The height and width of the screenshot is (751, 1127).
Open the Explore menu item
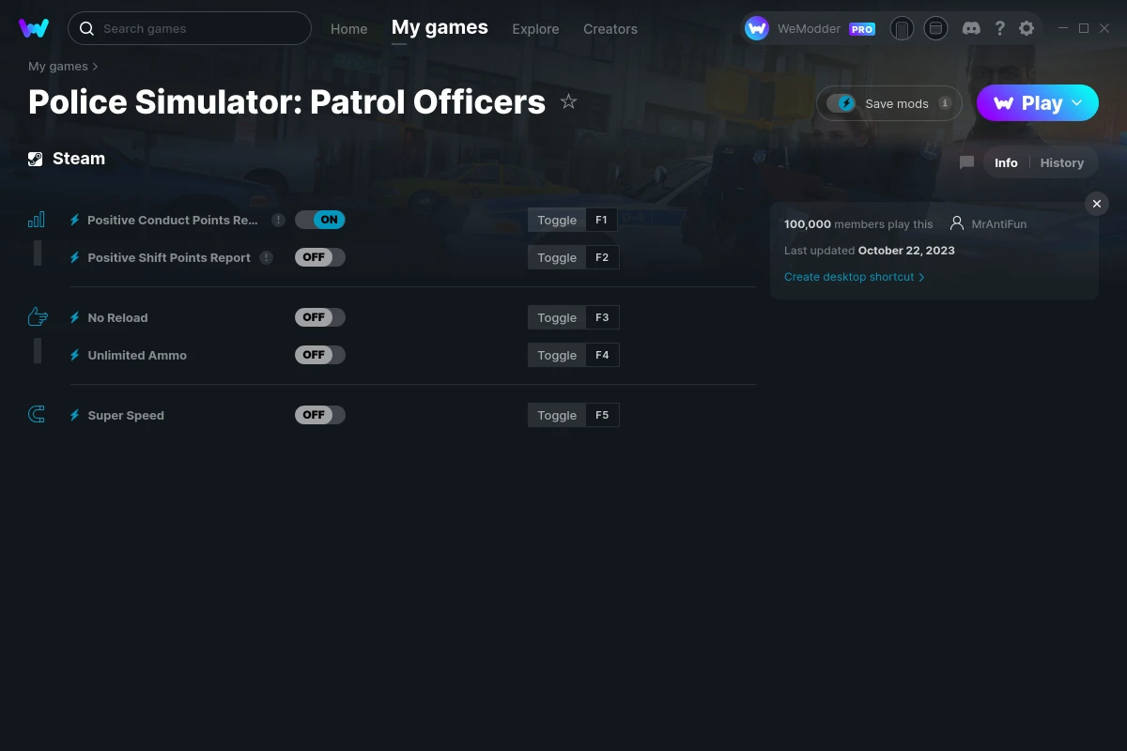535,29
